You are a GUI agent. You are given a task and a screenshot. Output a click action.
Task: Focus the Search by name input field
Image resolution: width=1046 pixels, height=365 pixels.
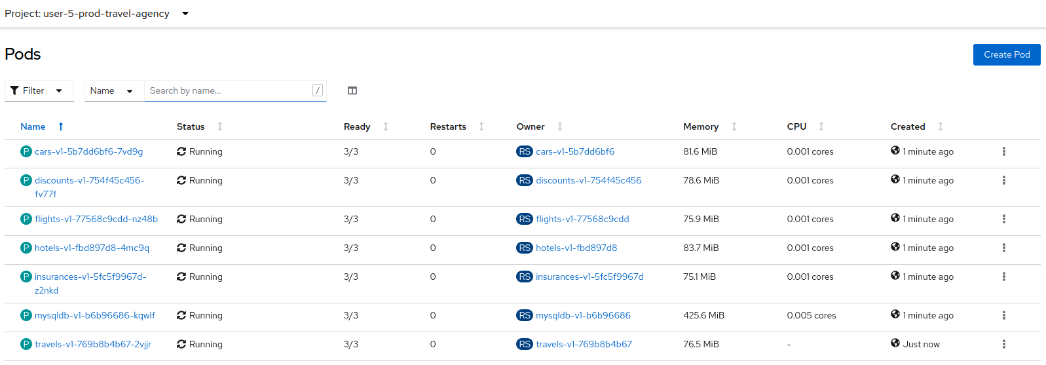tap(229, 90)
